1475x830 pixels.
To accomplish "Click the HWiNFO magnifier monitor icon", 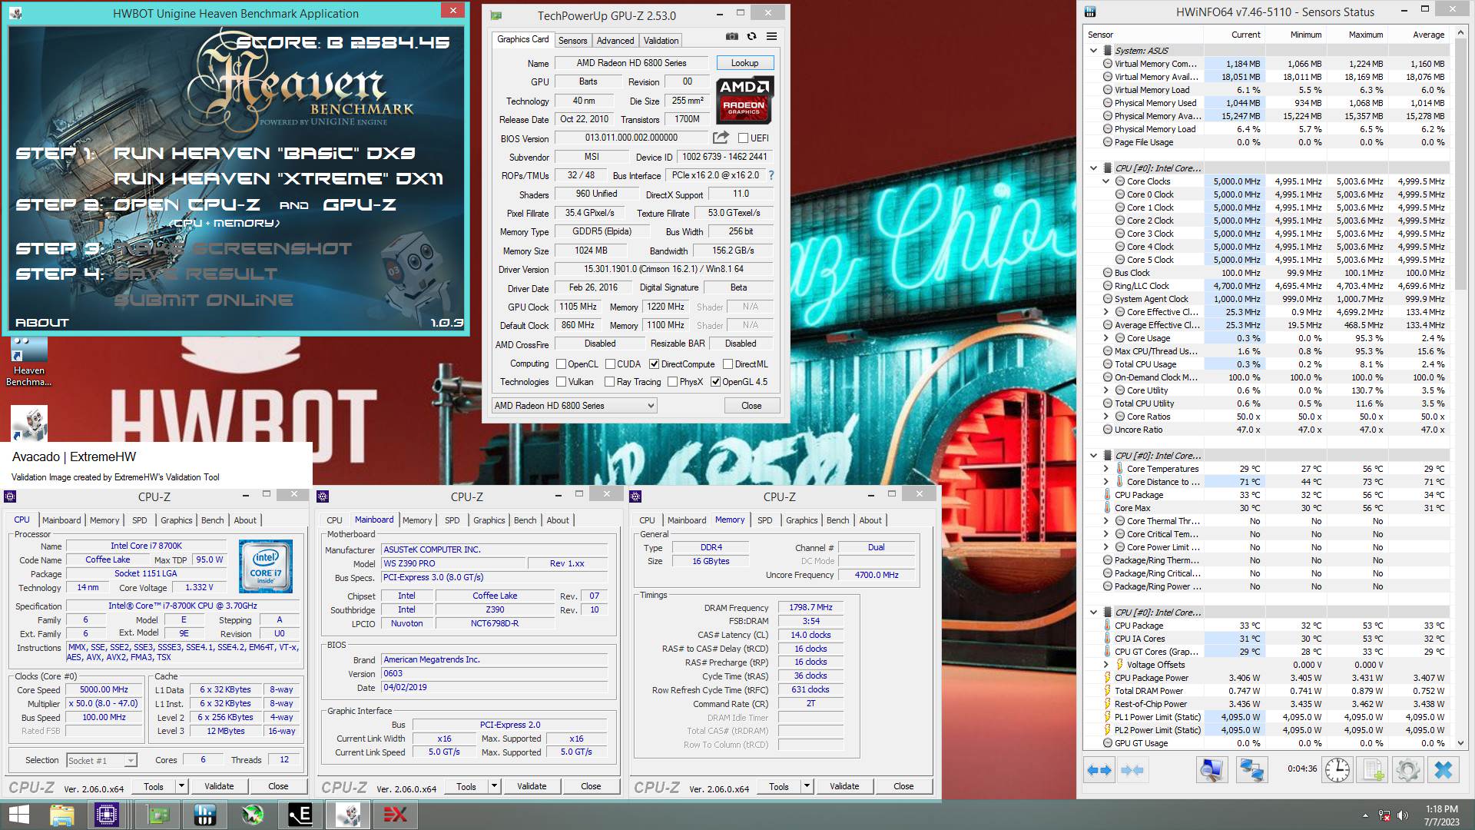I will tap(1211, 769).
